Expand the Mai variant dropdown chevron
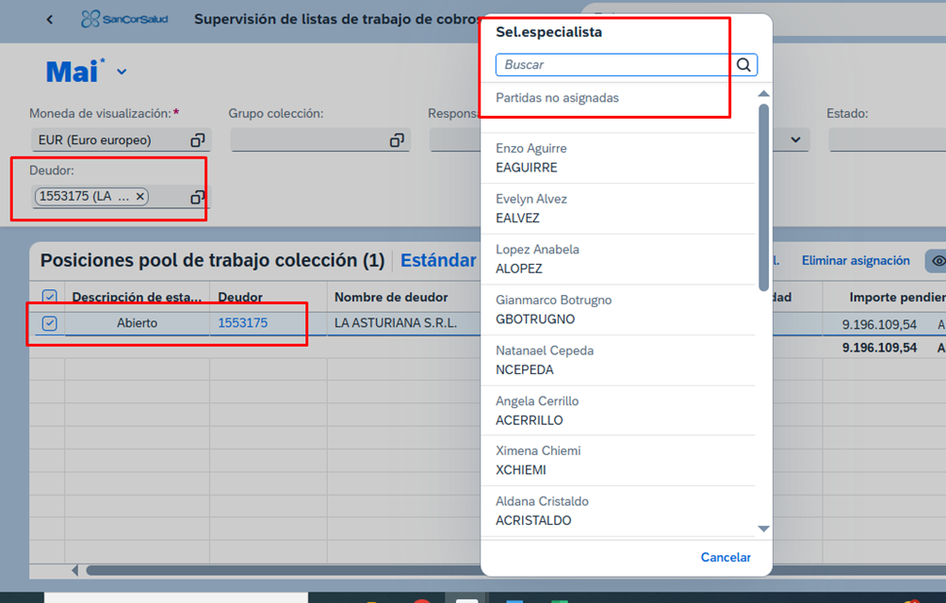This screenshot has width=946, height=603. point(122,73)
